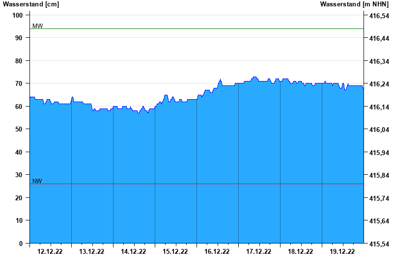Image resolution: width=393 pixels, height=270 pixels.
Task: Click the 'Wasserstand [m NHN]' axis title
Action: [x=354, y=4]
